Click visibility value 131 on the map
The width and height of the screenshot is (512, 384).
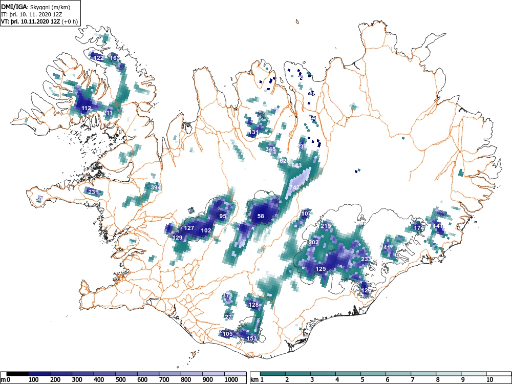click(253, 133)
